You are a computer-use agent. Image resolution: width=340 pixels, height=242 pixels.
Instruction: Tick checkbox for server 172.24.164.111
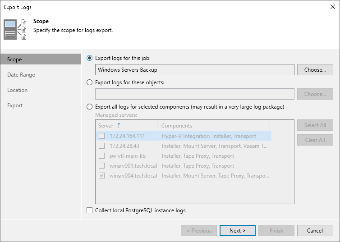click(x=102, y=136)
